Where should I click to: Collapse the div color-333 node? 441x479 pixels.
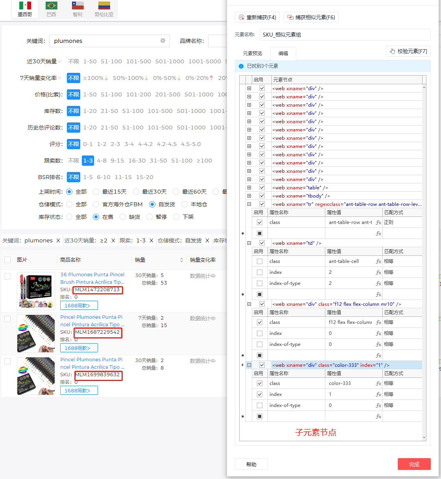[249, 365]
